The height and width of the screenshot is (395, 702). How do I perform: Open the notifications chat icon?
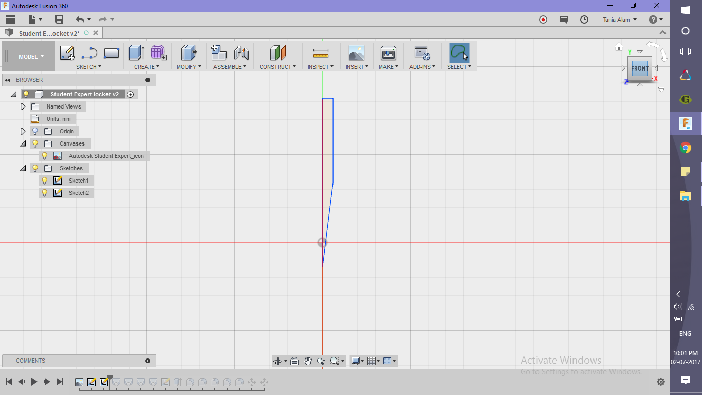coord(564,20)
